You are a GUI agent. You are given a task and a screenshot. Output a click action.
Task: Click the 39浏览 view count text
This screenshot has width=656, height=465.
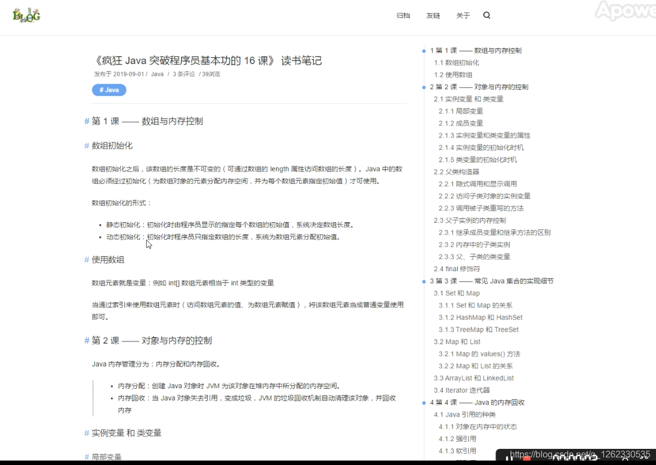click(211, 74)
